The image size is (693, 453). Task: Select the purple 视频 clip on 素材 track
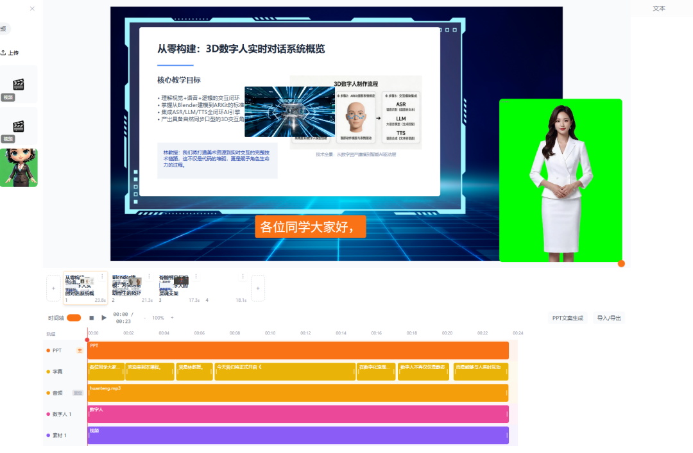tap(298, 435)
